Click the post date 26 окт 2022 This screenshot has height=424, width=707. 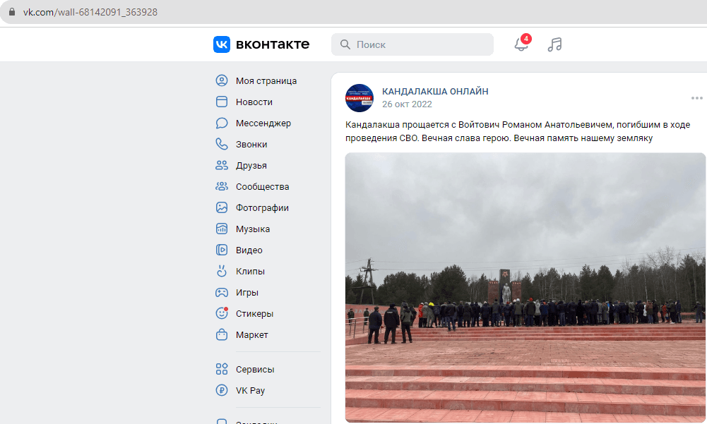pos(407,104)
